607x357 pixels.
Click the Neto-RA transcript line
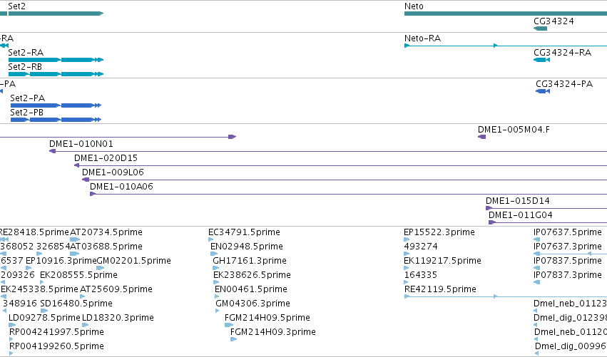[x=506, y=46]
